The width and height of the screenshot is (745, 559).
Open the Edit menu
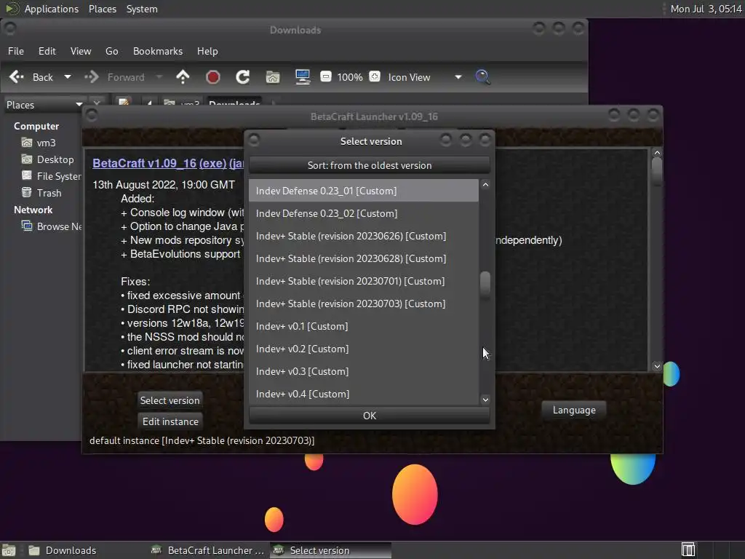pyautogui.click(x=47, y=52)
